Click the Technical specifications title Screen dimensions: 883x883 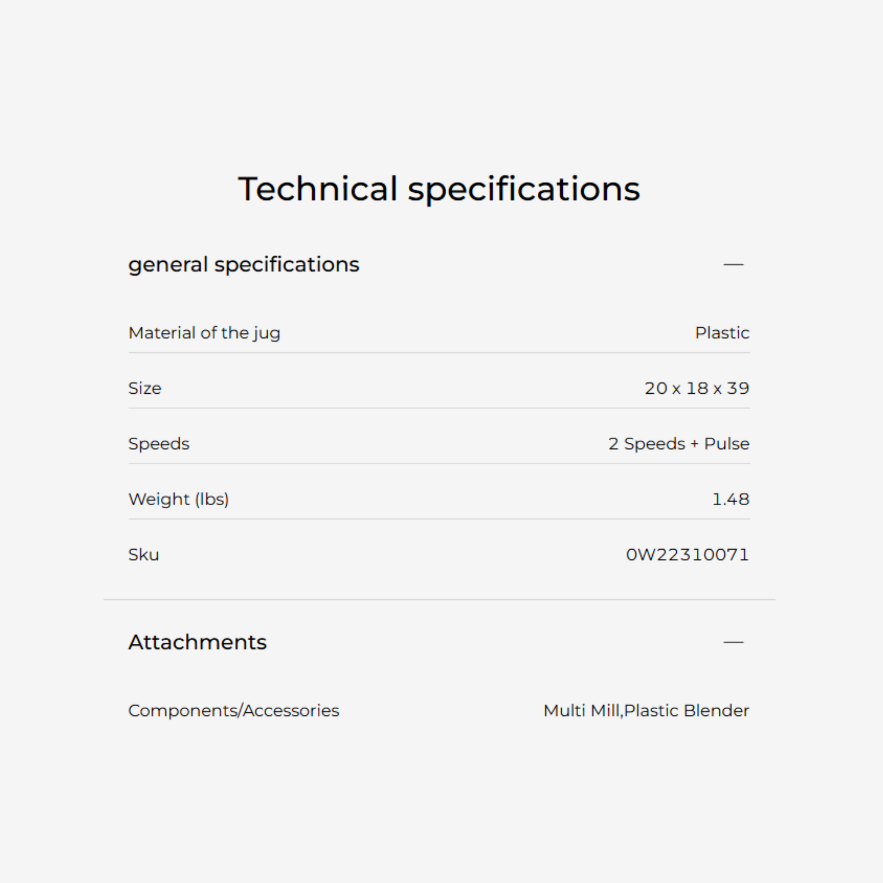pos(439,189)
